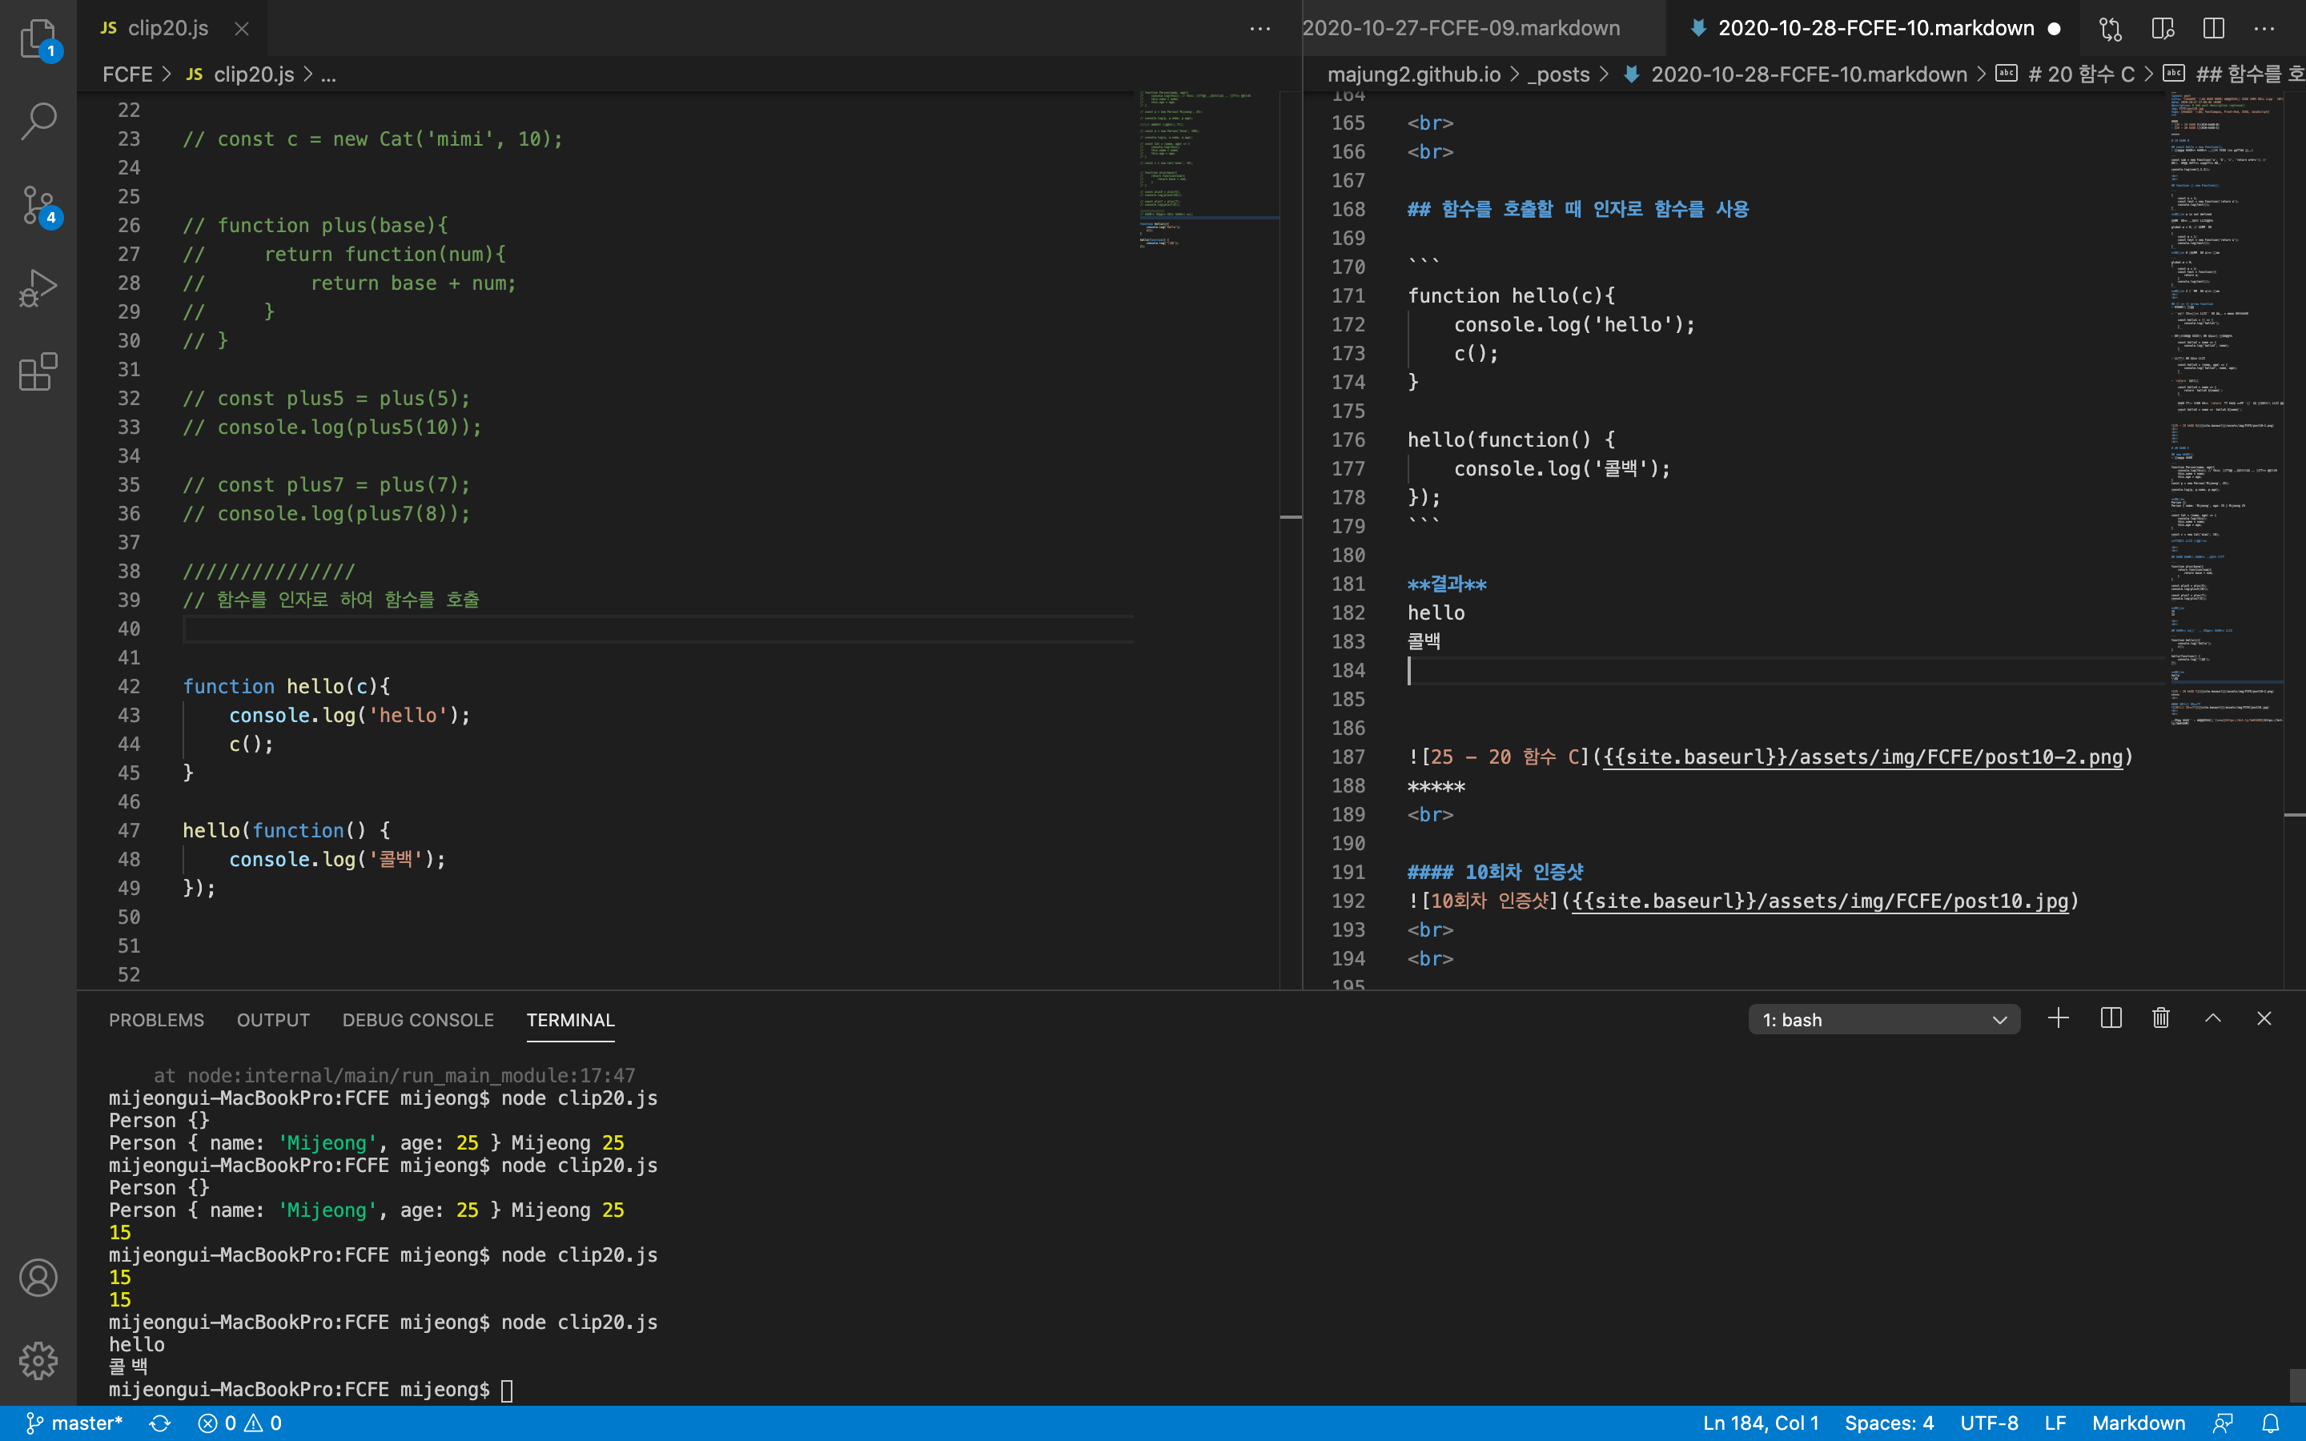
Task: Click the clip20.js minimap
Action: point(1208,170)
